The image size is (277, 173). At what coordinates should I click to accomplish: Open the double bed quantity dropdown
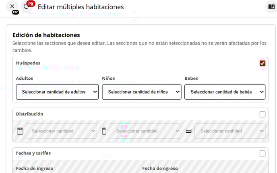61,131
